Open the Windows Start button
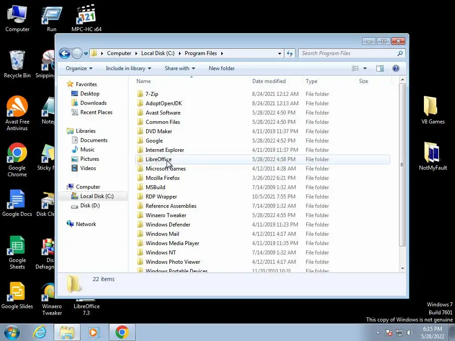 (x=12, y=332)
